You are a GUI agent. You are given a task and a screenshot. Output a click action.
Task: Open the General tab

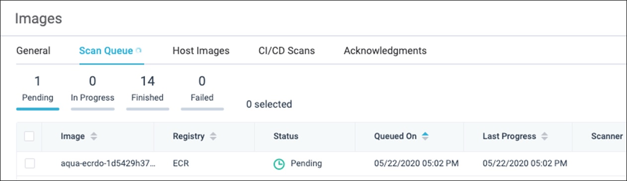click(x=33, y=50)
